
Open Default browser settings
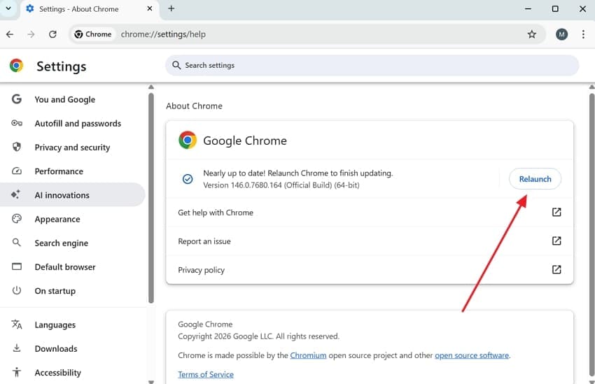72,267
